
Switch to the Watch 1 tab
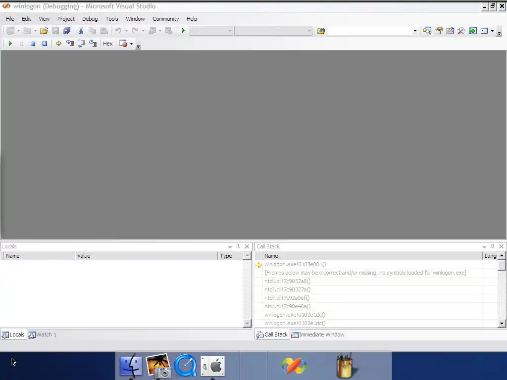coord(43,334)
